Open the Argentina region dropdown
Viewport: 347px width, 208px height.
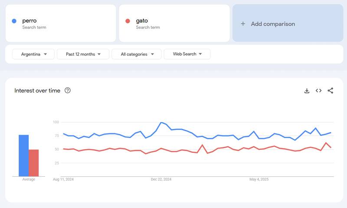coord(34,54)
